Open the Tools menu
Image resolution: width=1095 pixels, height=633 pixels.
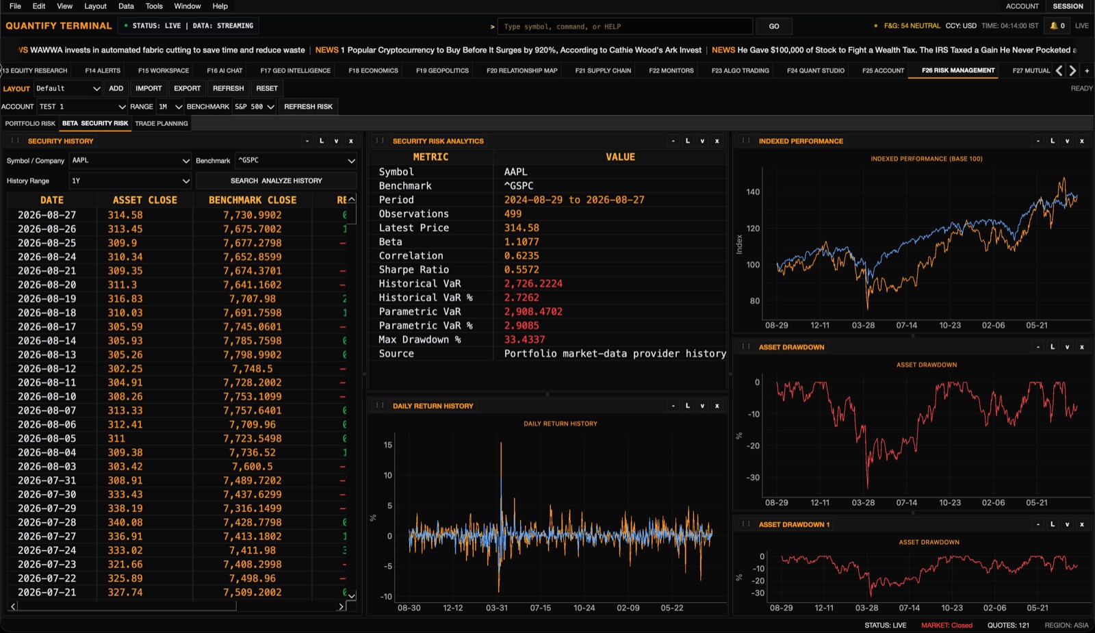click(154, 6)
